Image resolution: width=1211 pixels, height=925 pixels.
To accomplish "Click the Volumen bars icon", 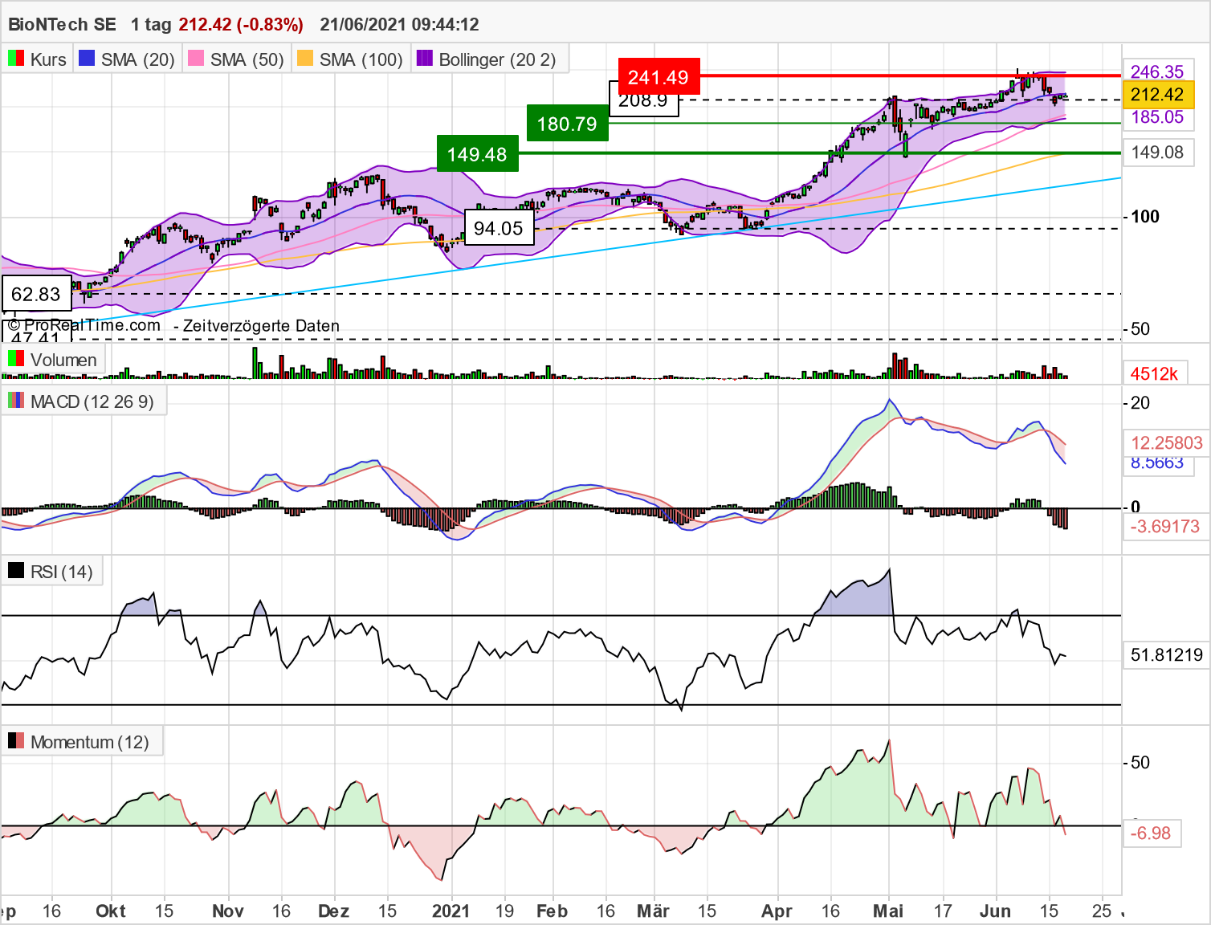I will click(x=14, y=360).
